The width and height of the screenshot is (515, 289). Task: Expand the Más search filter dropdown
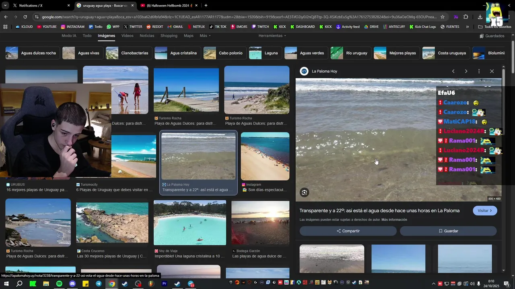205,36
